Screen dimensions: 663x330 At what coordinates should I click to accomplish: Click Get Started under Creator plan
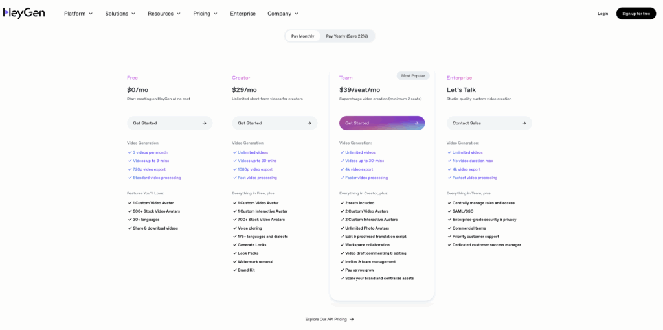275,123
